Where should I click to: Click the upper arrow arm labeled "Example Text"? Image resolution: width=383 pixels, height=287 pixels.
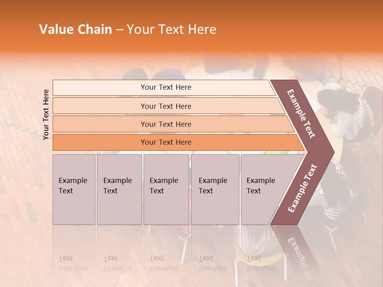(302, 114)
